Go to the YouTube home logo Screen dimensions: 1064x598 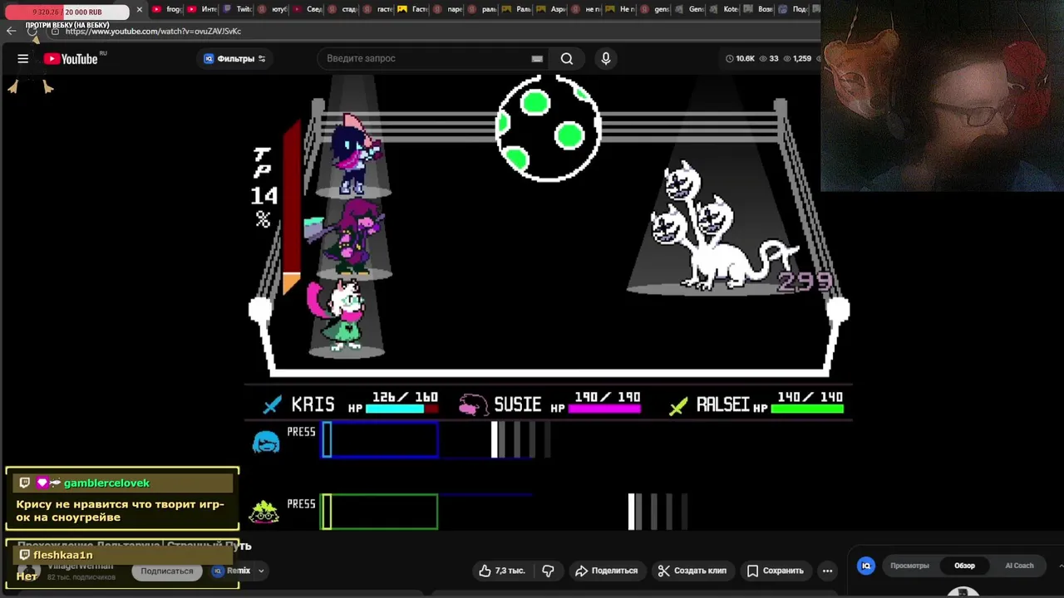coord(71,59)
